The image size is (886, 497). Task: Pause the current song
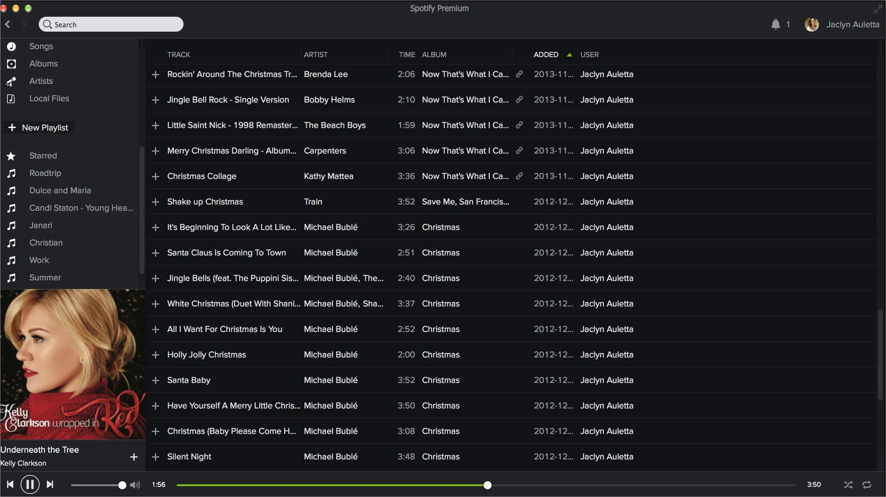[30, 485]
